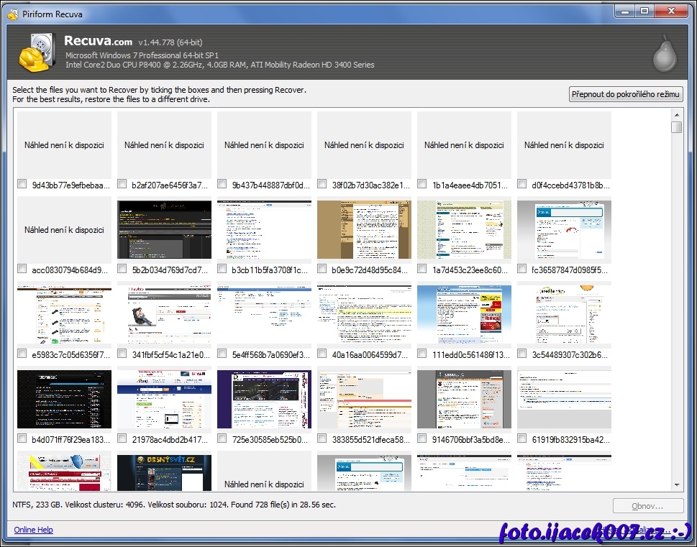Tick the checkbox for 725e30585eb525b0
This screenshot has width=697, height=547.
[222, 438]
